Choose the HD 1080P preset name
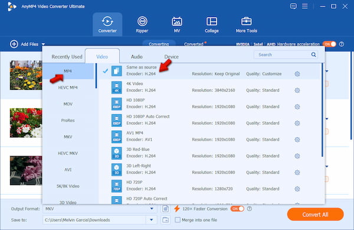This screenshot has width=354, height=230. tap(136, 100)
